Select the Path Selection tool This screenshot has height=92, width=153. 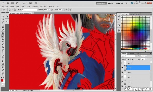click(x=3, y=61)
